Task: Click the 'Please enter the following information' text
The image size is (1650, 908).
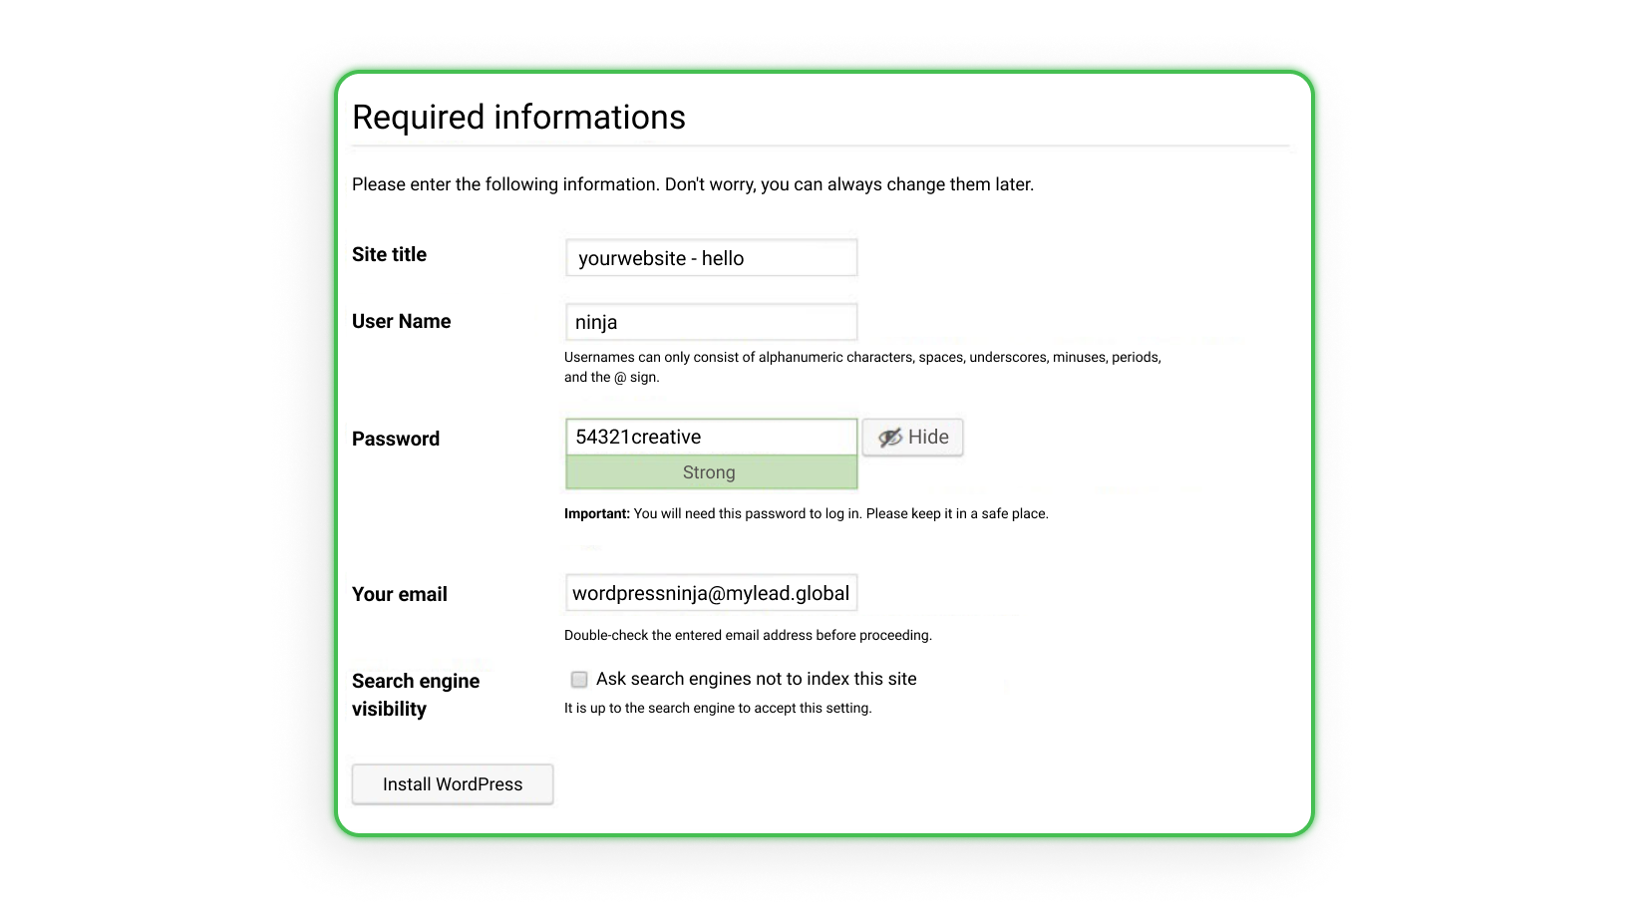Action: click(693, 184)
